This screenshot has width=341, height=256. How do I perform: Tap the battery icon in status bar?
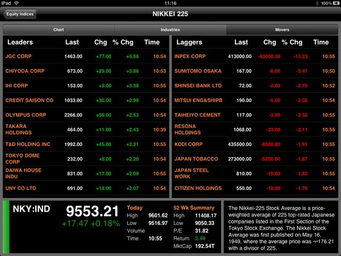pyautogui.click(x=336, y=3)
